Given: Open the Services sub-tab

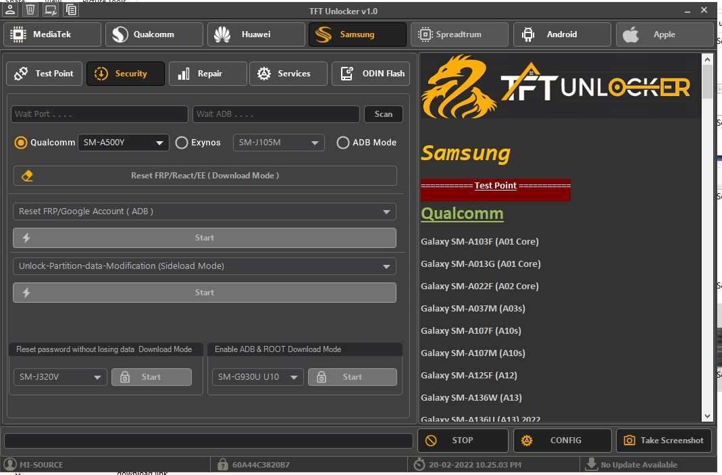Looking at the screenshot, I should coord(288,74).
